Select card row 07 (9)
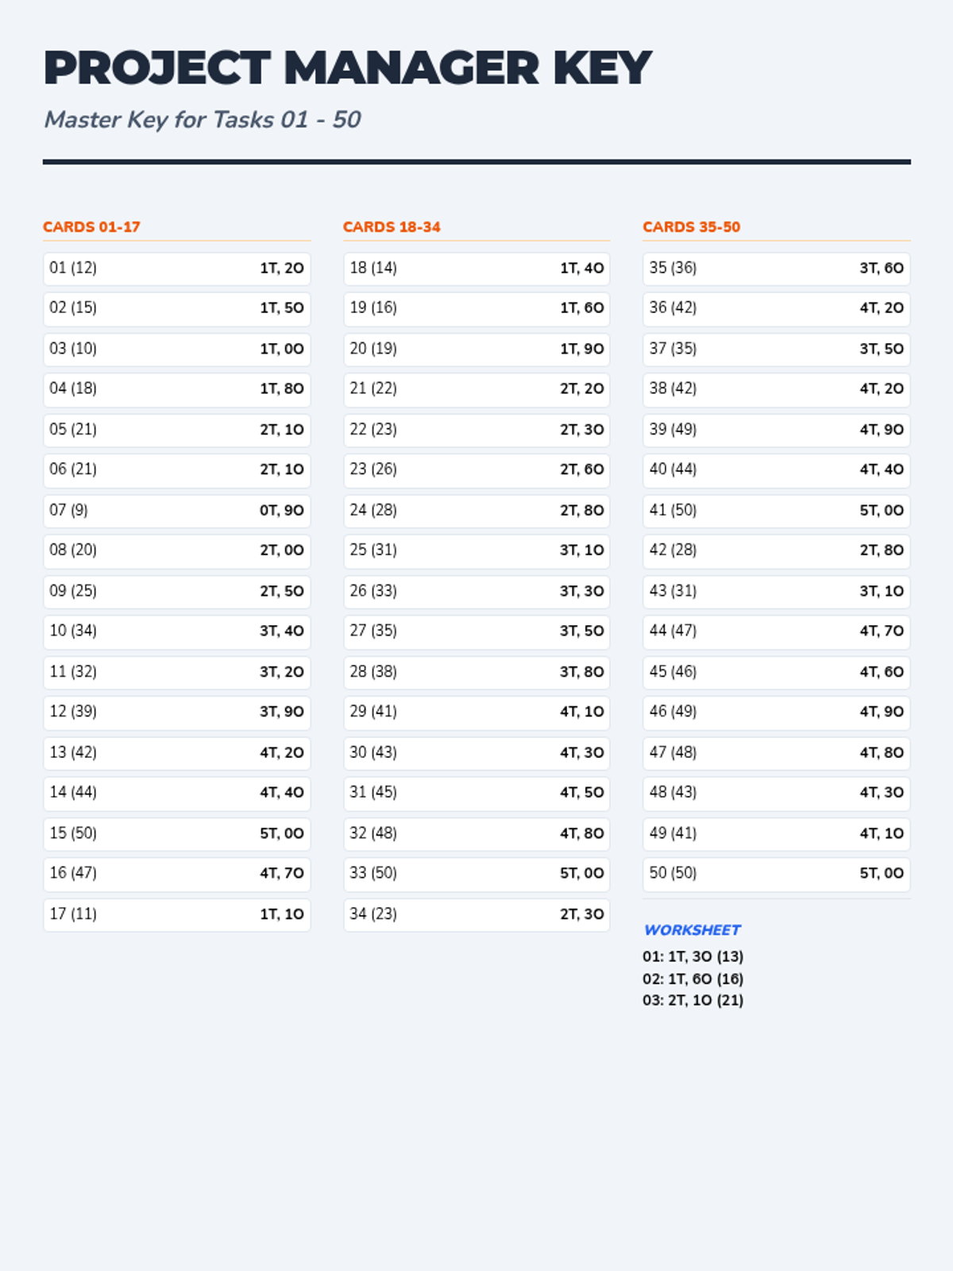 coord(176,511)
